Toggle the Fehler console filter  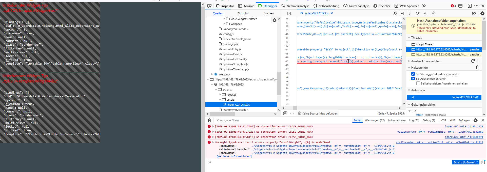pos(358,120)
